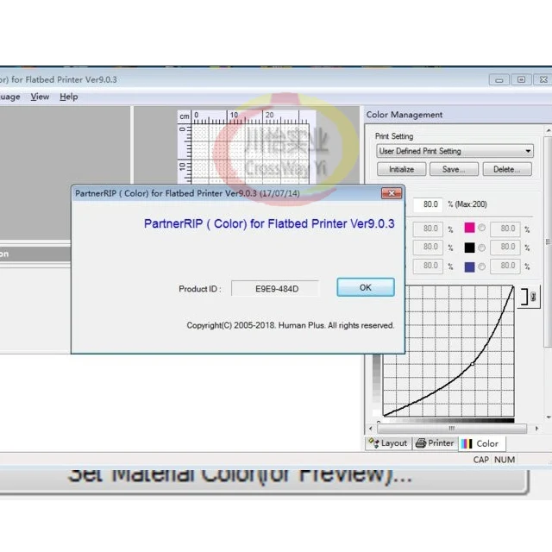Screen dimensions: 552x552
Task: Minimize the main PartnerRIP window
Action: coord(499,79)
